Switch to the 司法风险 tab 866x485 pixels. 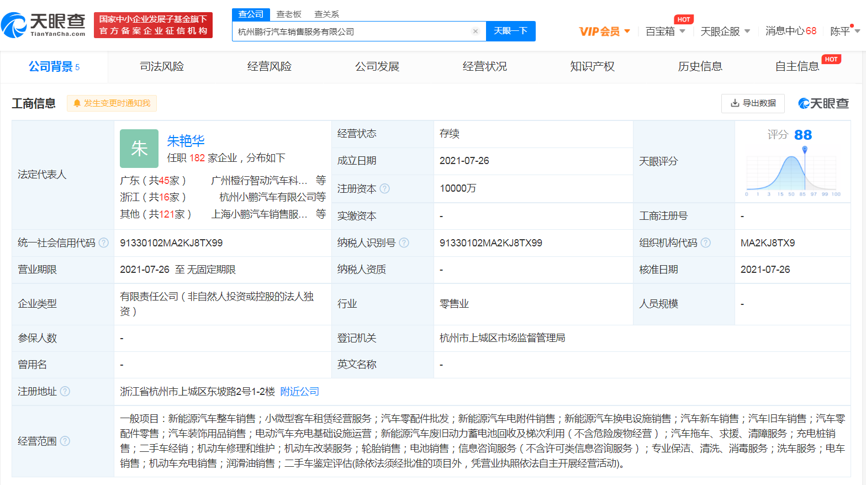click(x=162, y=66)
